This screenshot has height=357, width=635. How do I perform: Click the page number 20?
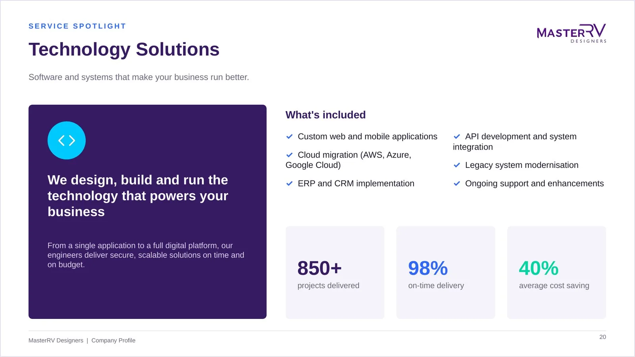click(602, 337)
